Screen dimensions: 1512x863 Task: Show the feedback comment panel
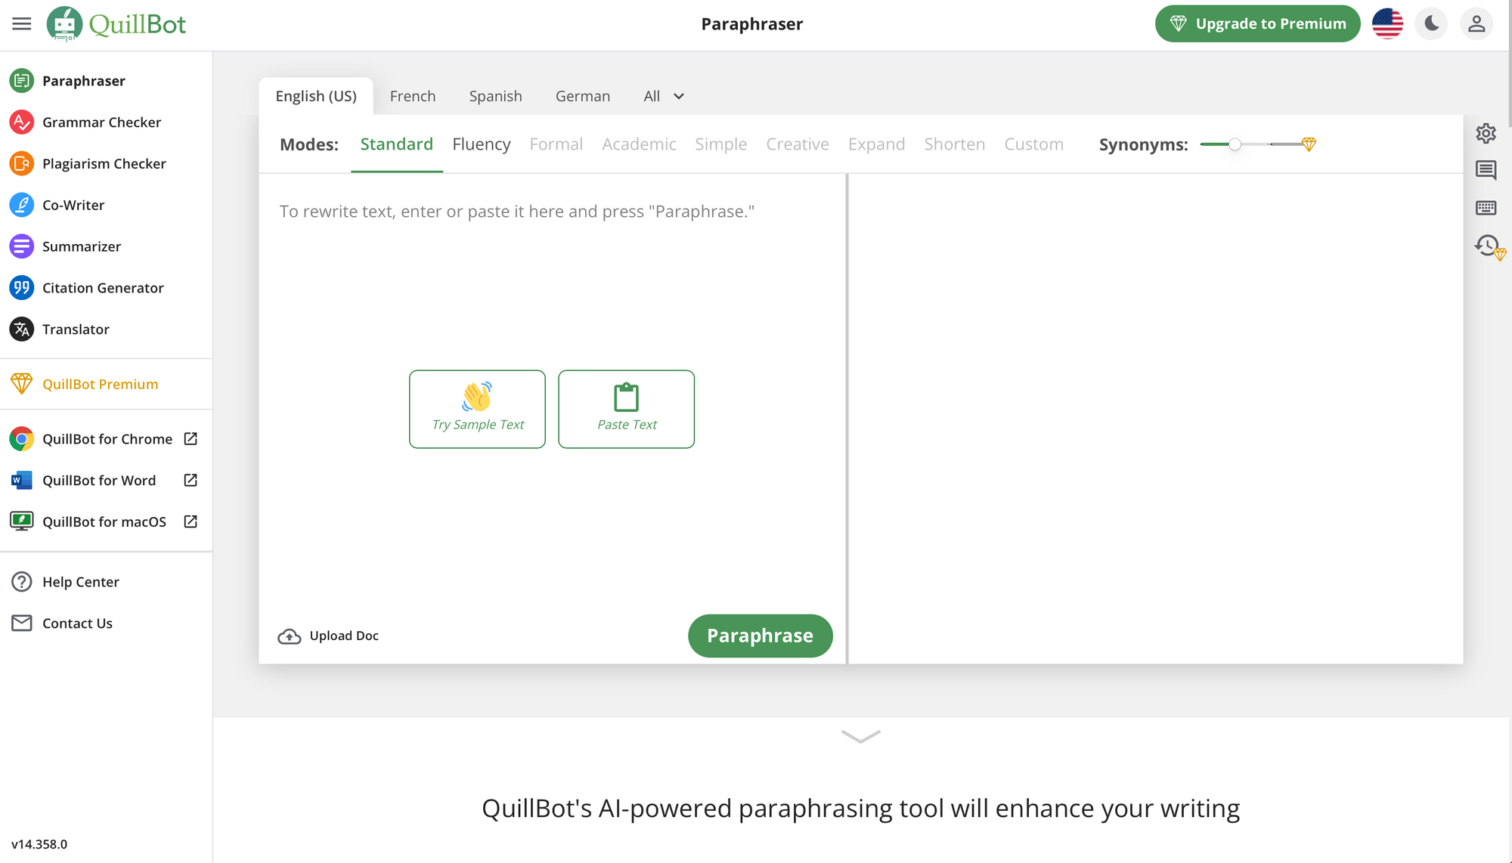click(1486, 171)
